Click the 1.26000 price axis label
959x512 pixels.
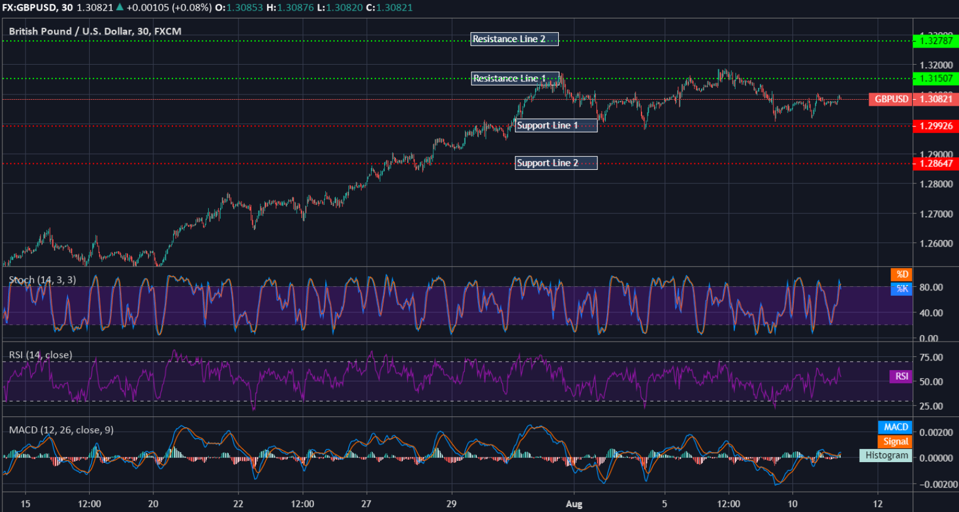pyautogui.click(x=936, y=244)
